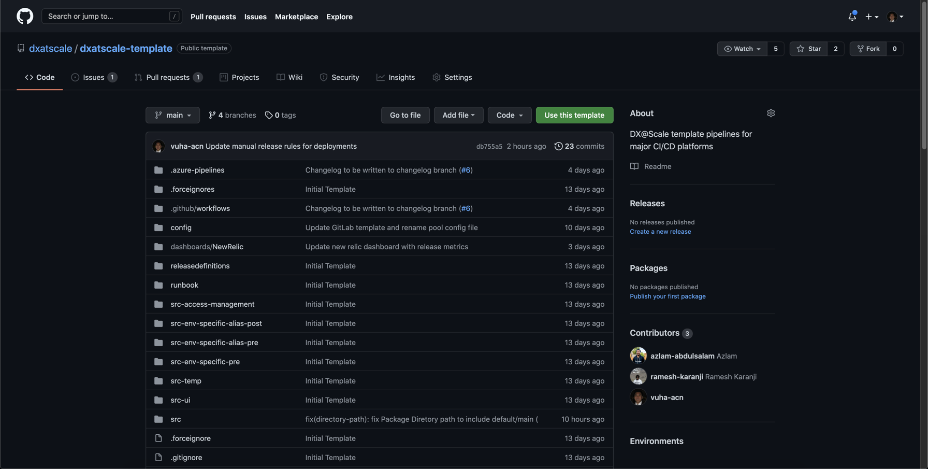
Task: Click Publish your first package link
Action: (668, 296)
